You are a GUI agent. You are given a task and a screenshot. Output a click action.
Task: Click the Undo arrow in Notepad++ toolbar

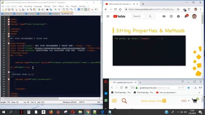tap(39, 10)
